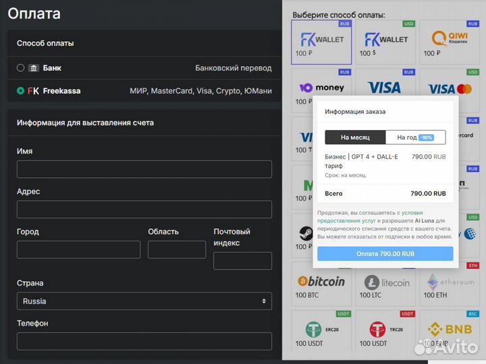The height and width of the screenshot is (364, 486).
Task: Click the Адрес input field
Action: 144,210
